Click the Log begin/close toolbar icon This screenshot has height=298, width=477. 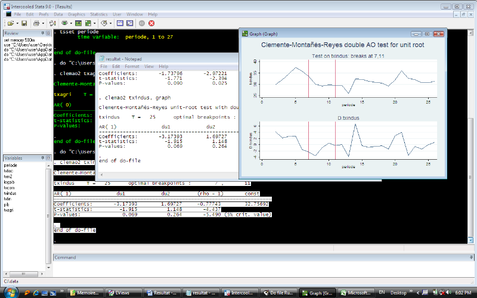tap(52, 23)
